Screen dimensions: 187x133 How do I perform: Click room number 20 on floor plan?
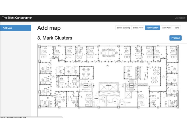click(x=48, y=98)
